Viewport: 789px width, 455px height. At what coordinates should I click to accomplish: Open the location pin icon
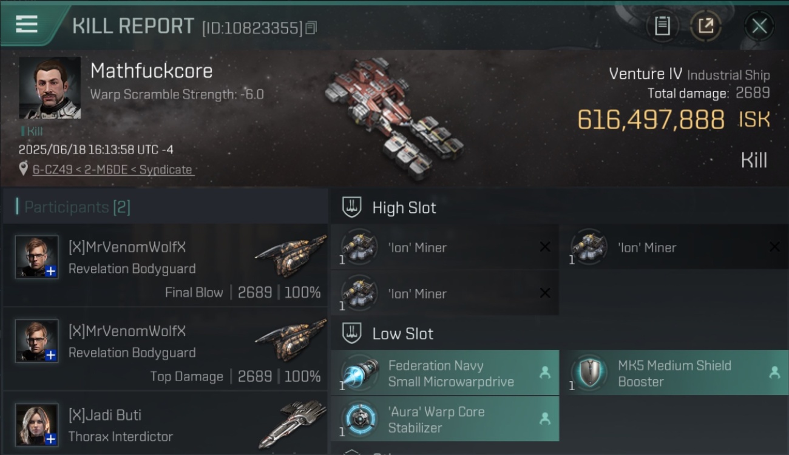click(24, 169)
